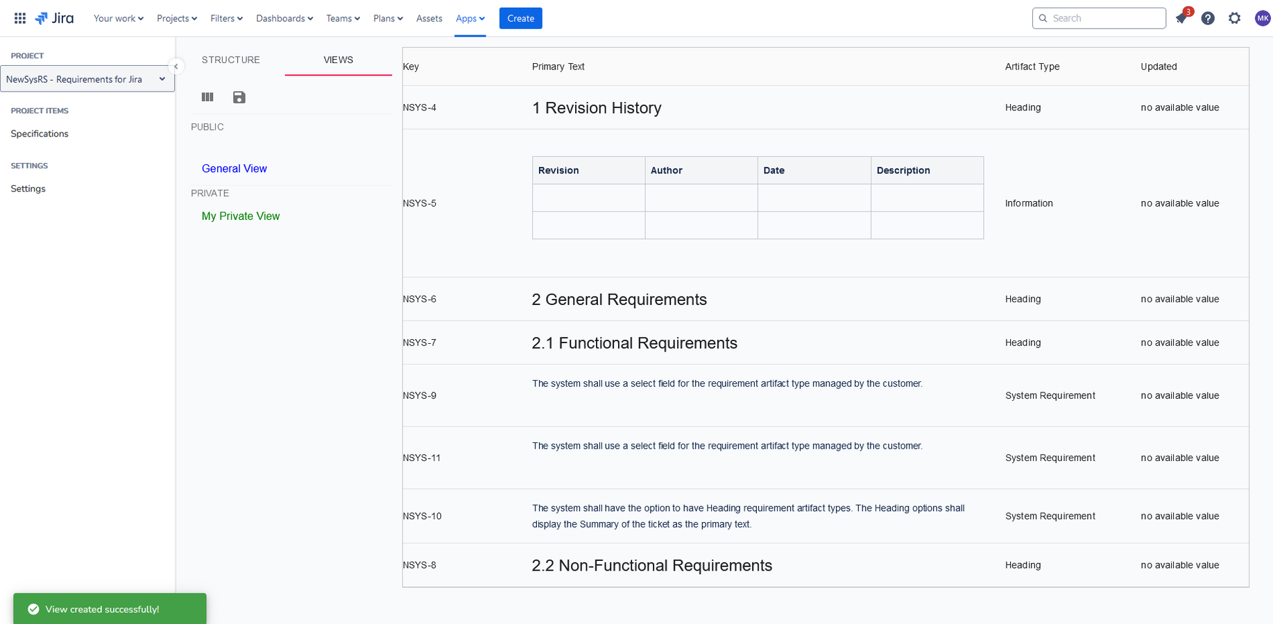Click the Information artifact type cell

point(1029,203)
